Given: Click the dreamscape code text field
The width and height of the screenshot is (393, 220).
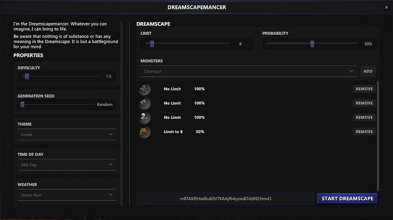Looking at the screenshot, I should [225, 198].
